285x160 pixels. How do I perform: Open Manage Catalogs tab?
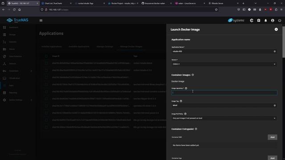105,47
